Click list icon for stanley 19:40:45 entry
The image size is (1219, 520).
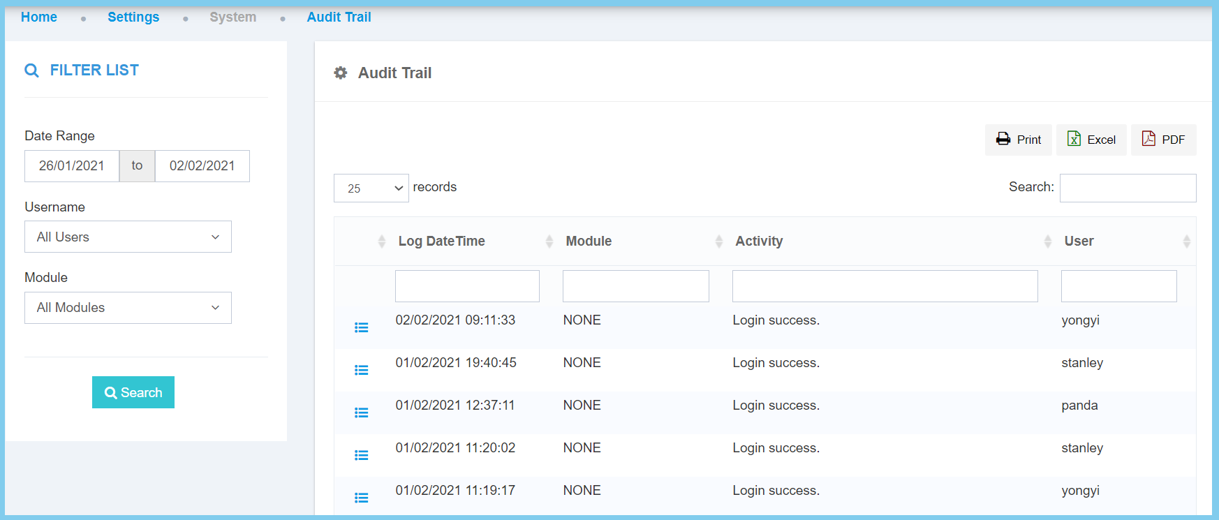click(361, 370)
